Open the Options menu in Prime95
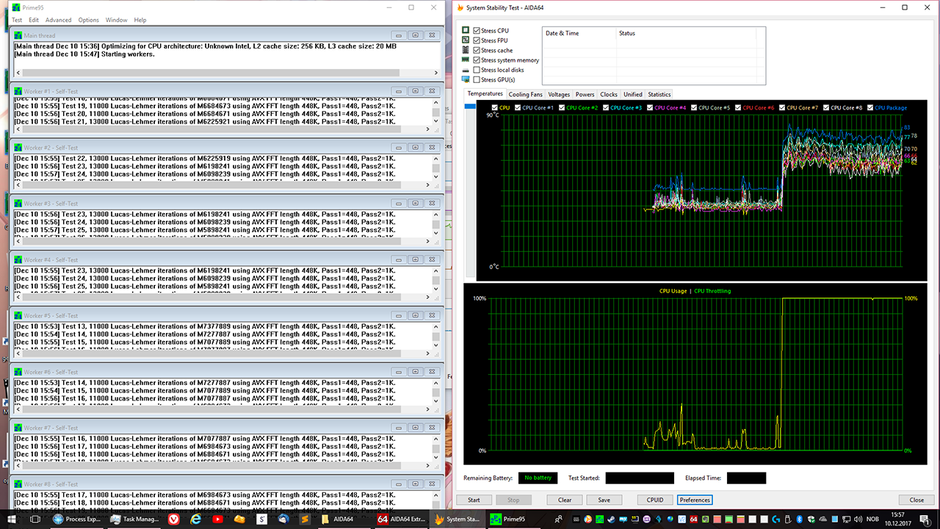The width and height of the screenshot is (940, 529). tap(89, 20)
